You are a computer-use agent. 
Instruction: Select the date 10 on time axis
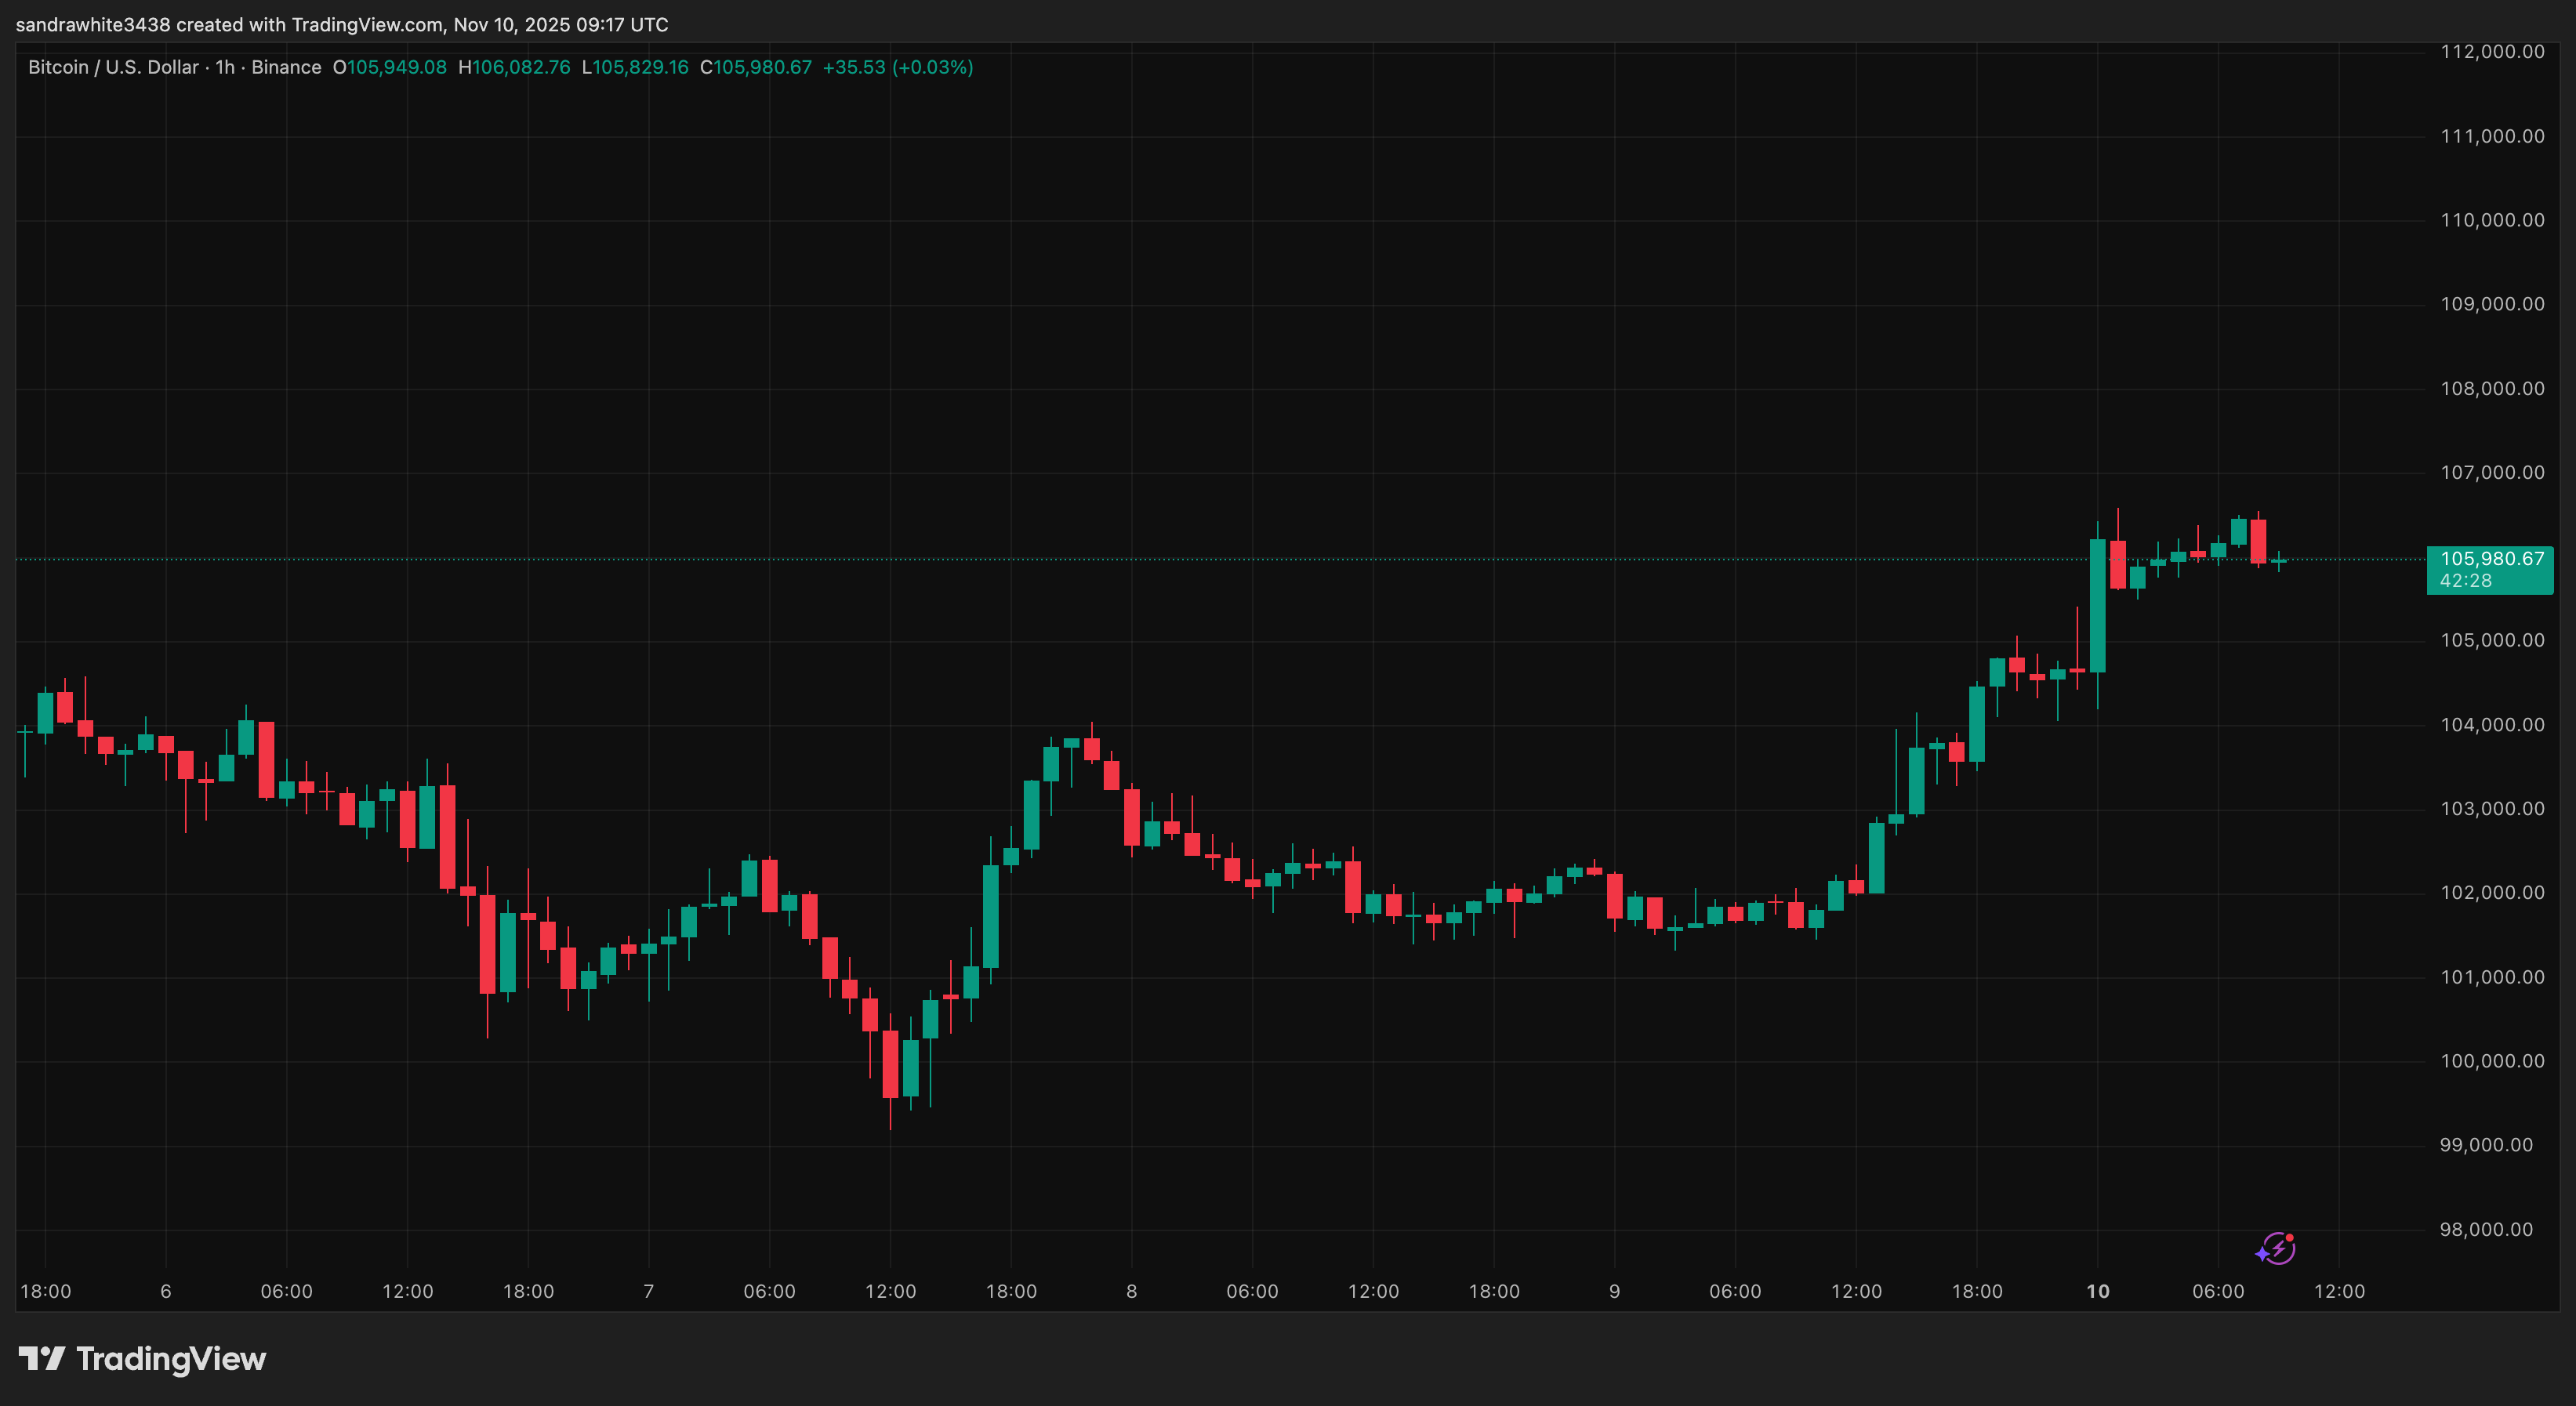coord(2097,1291)
